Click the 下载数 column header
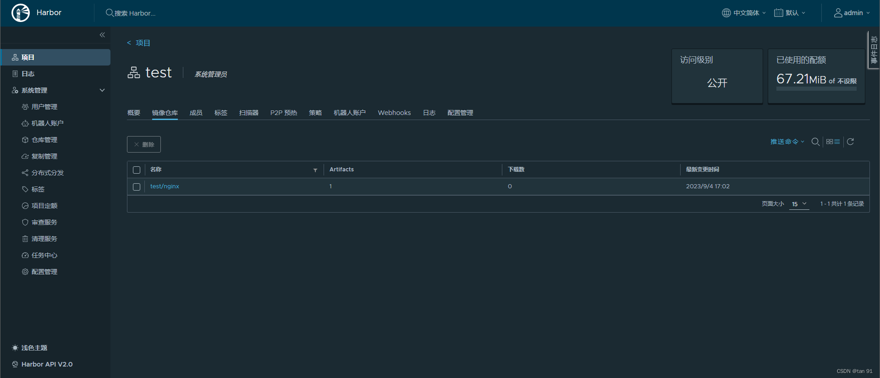The image size is (880, 378). coord(516,170)
